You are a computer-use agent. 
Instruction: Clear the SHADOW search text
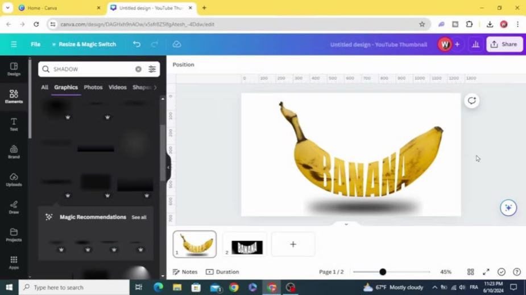pos(138,69)
